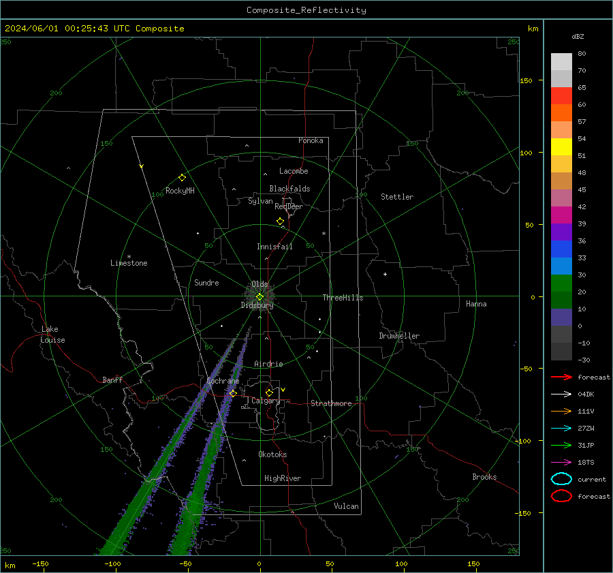Click the Composite_Reflectivity title text
This screenshot has height=573, width=613.
pos(306,10)
